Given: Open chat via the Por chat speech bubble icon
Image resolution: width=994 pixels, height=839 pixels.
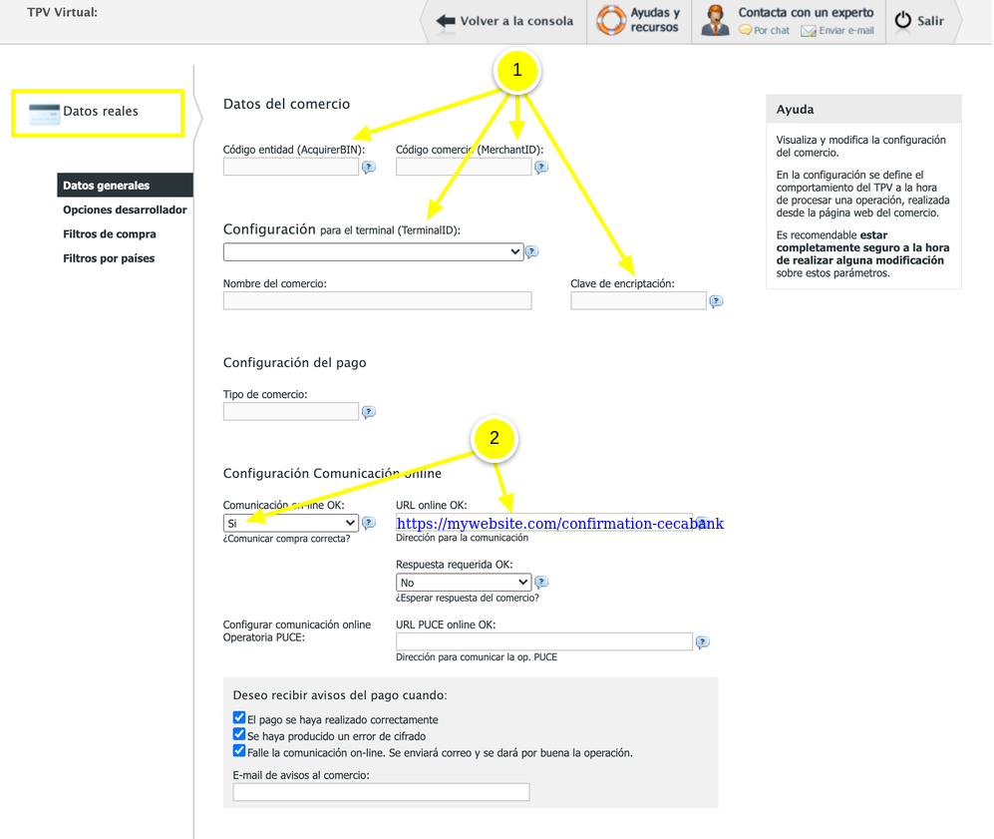Looking at the screenshot, I should pyautogui.click(x=746, y=30).
